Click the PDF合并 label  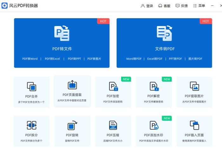tap(31, 97)
